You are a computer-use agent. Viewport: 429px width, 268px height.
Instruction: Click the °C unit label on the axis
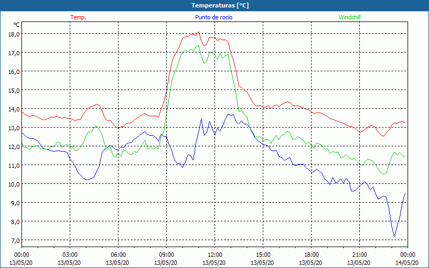coord(17,25)
